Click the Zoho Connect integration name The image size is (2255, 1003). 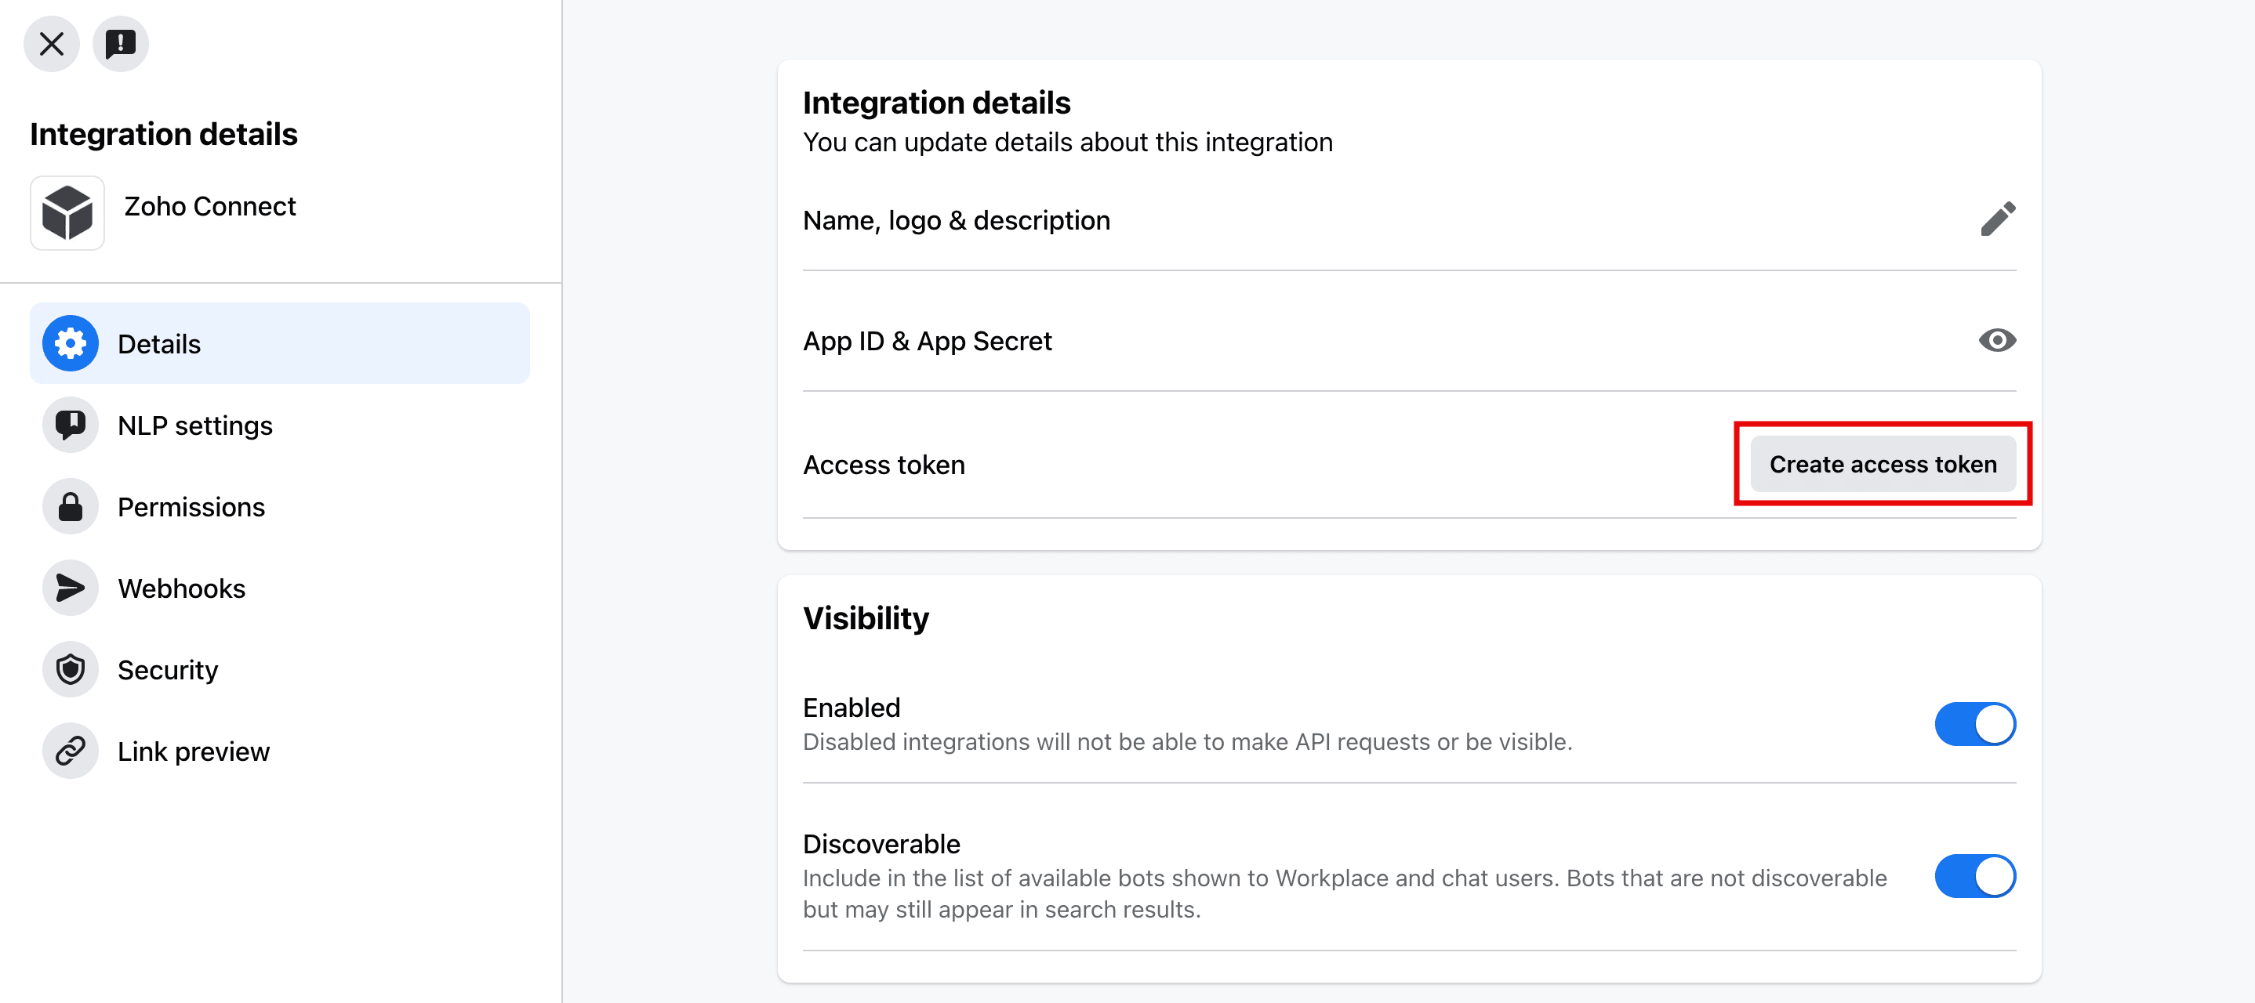210,205
